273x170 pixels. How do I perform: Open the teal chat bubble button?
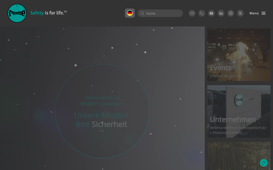pyautogui.click(x=263, y=163)
